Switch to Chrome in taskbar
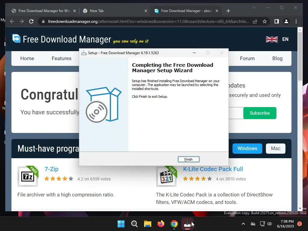 pyautogui.click(x=174, y=224)
